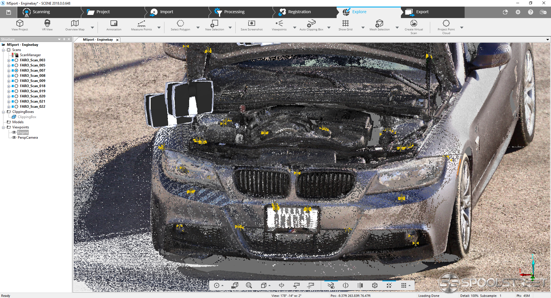Image resolution: width=551 pixels, height=298 pixels.
Task: Create an Auto Clipping Box
Action: pyautogui.click(x=311, y=25)
